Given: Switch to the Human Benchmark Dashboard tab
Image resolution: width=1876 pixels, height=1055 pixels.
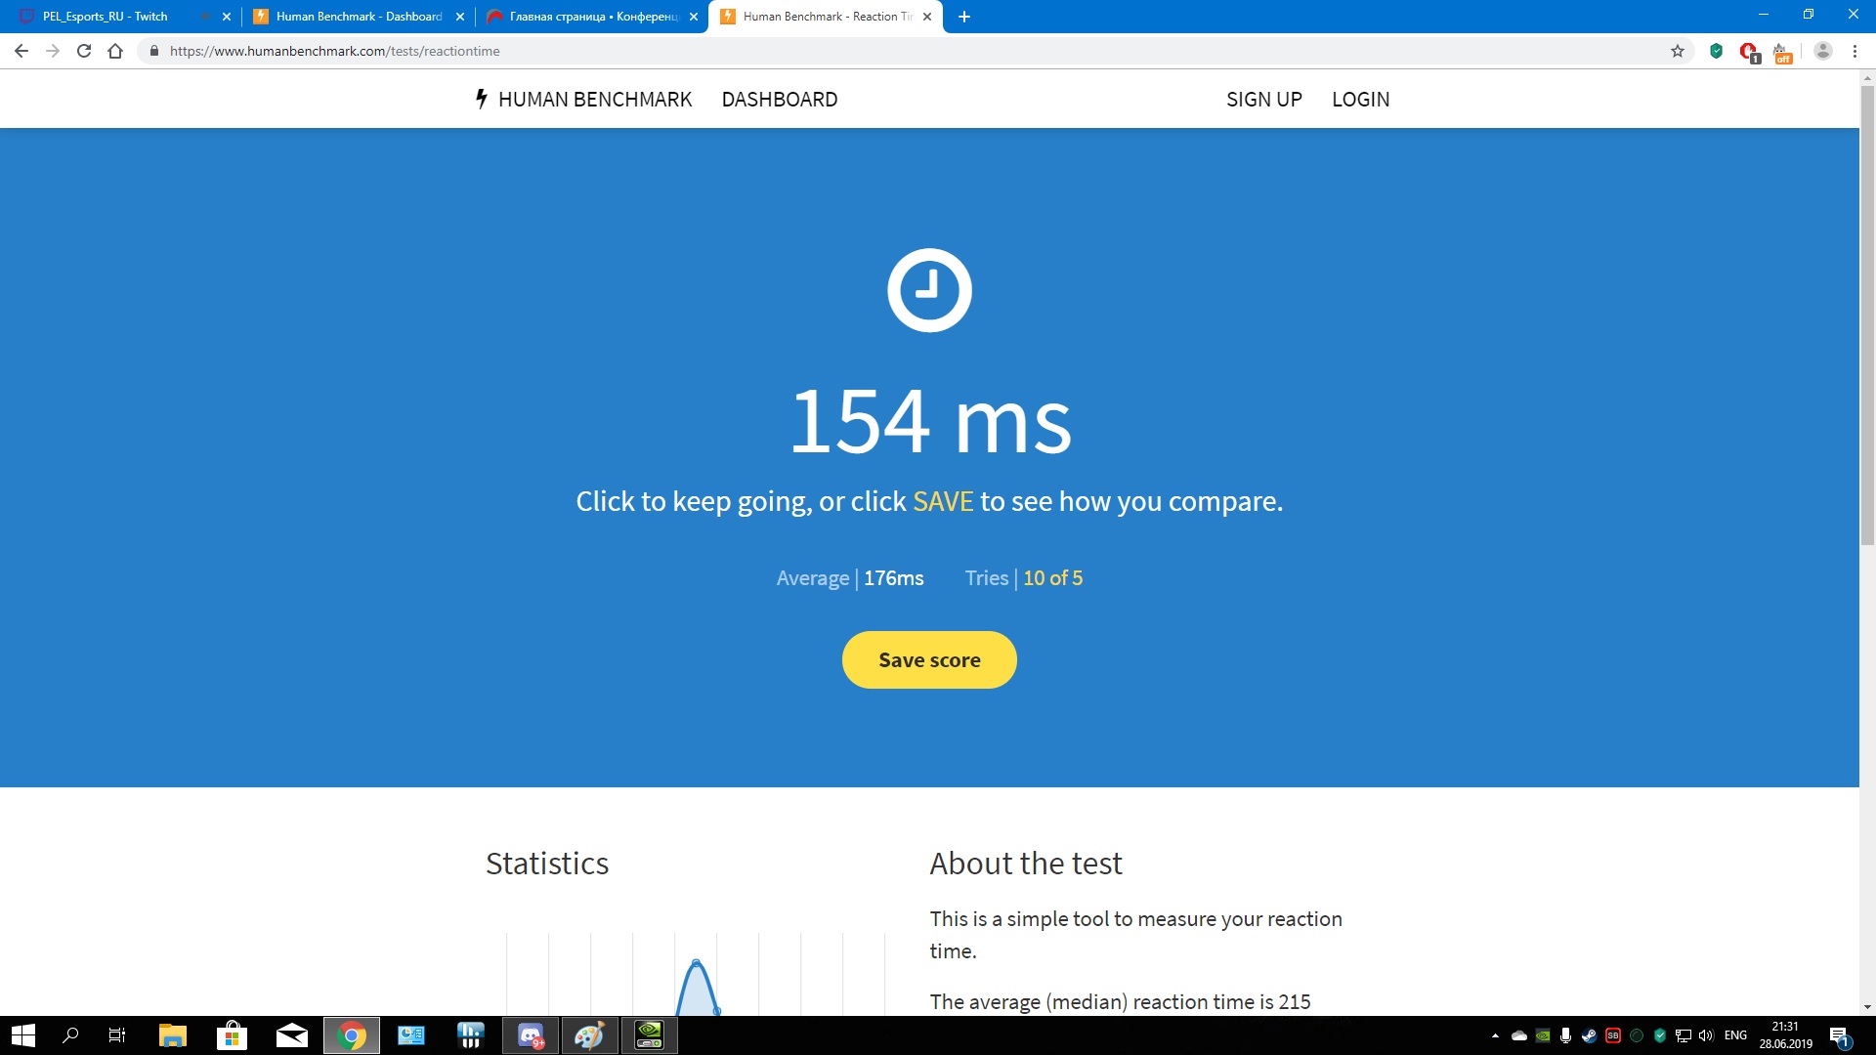Looking at the screenshot, I should point(358,17).
